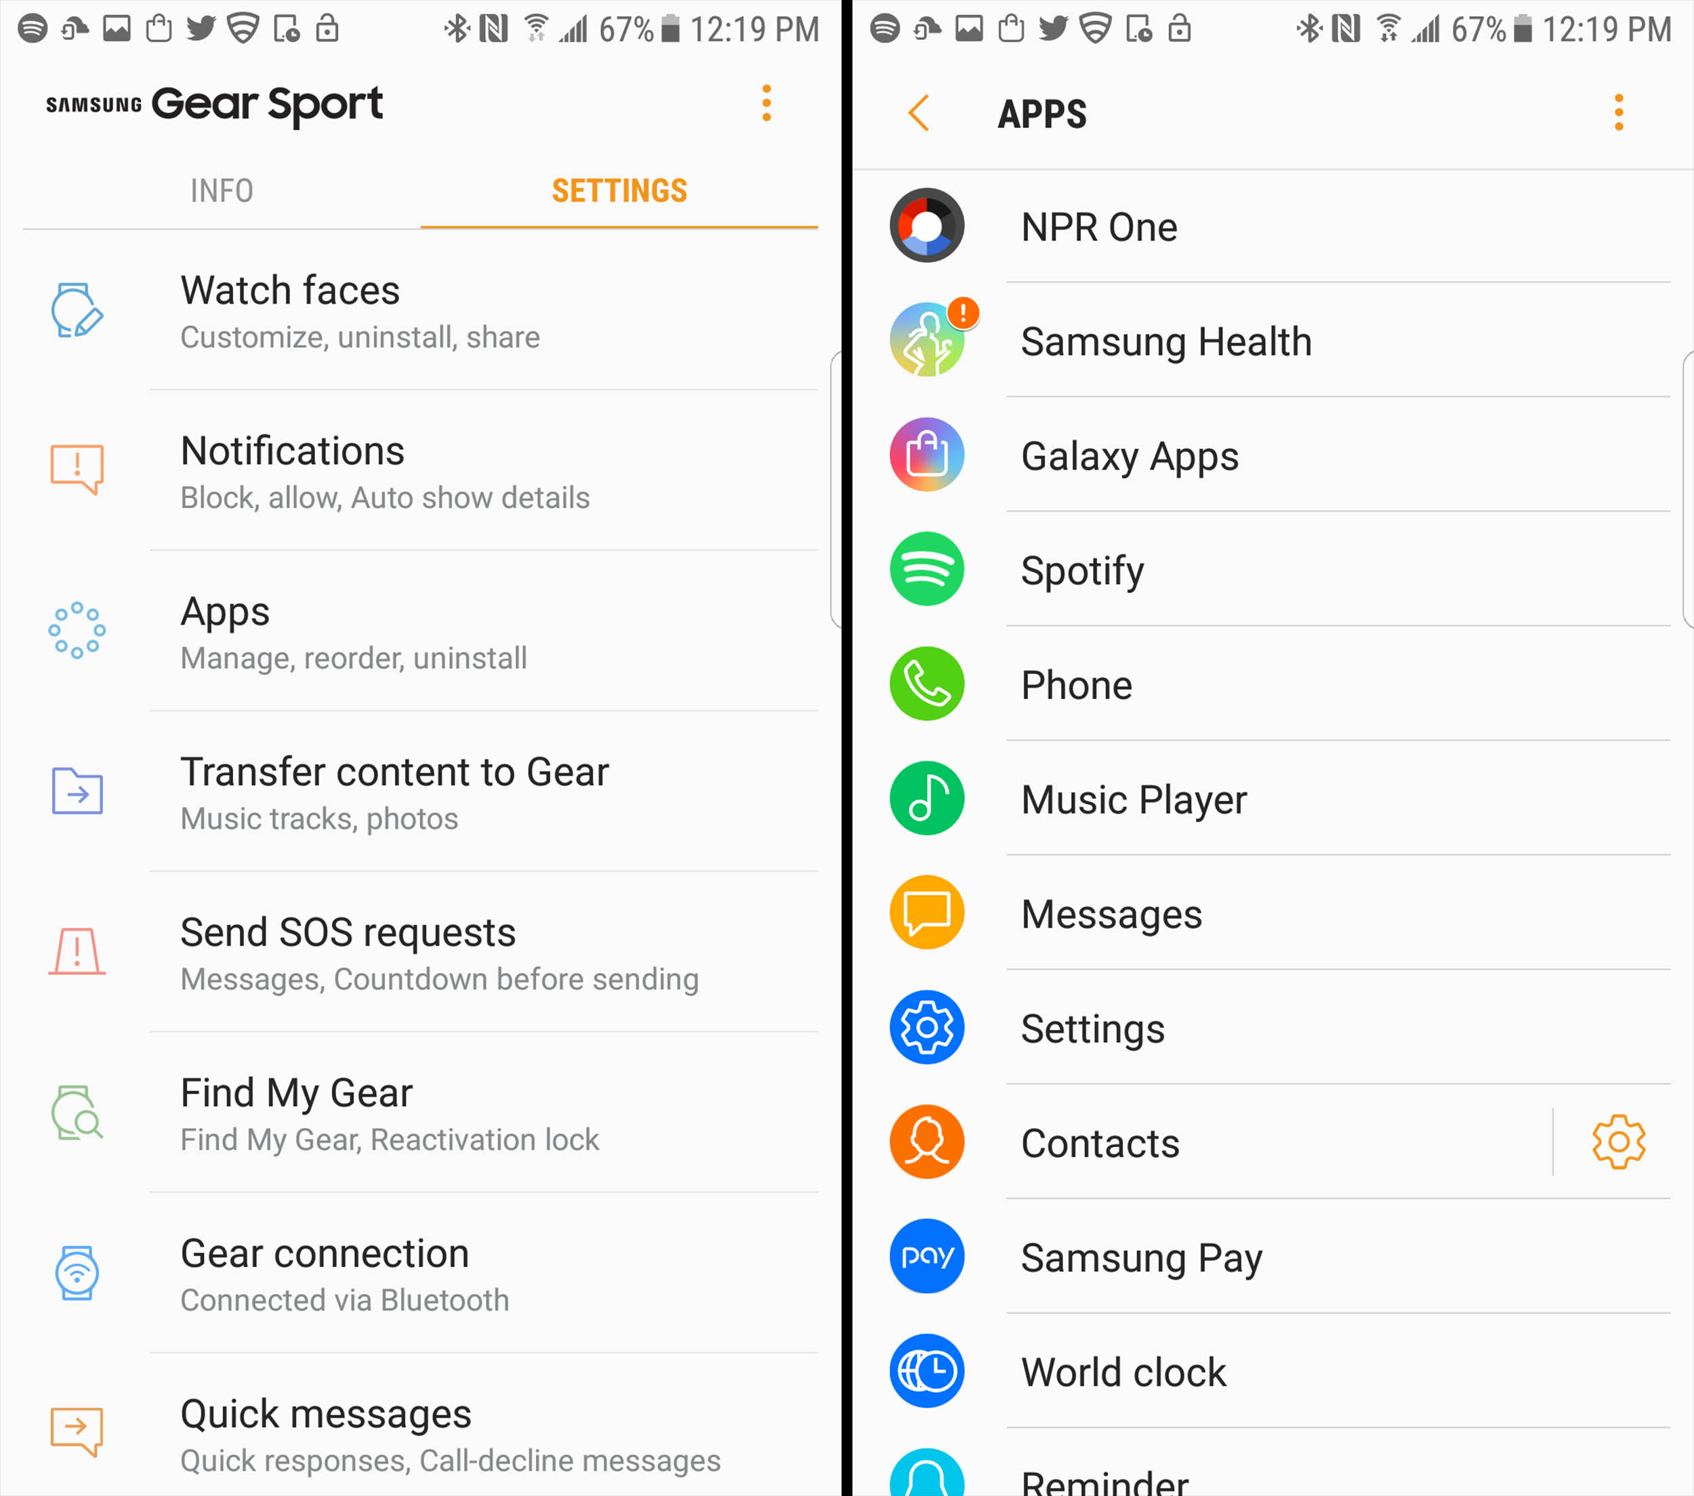Expand Apps overflow menu

[1619, 107]
